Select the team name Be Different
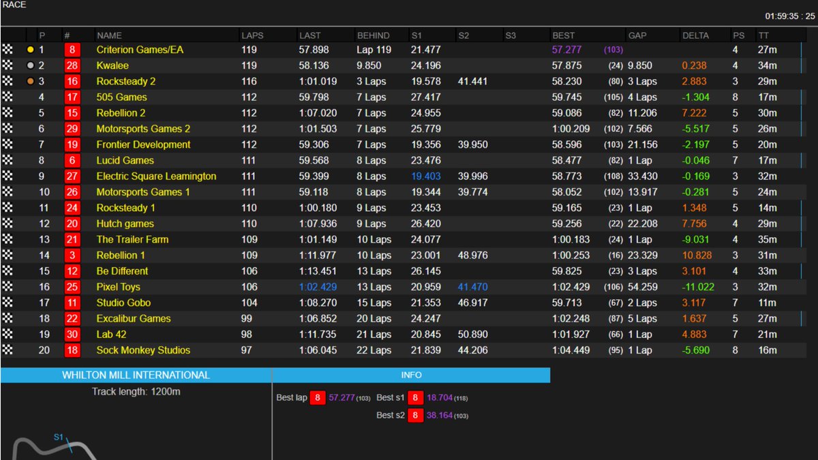 [x=122, y=271]
